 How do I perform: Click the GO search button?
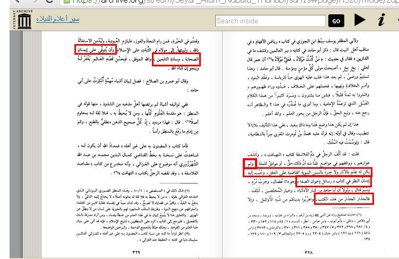pyautogui.click(x=336, y=21)
